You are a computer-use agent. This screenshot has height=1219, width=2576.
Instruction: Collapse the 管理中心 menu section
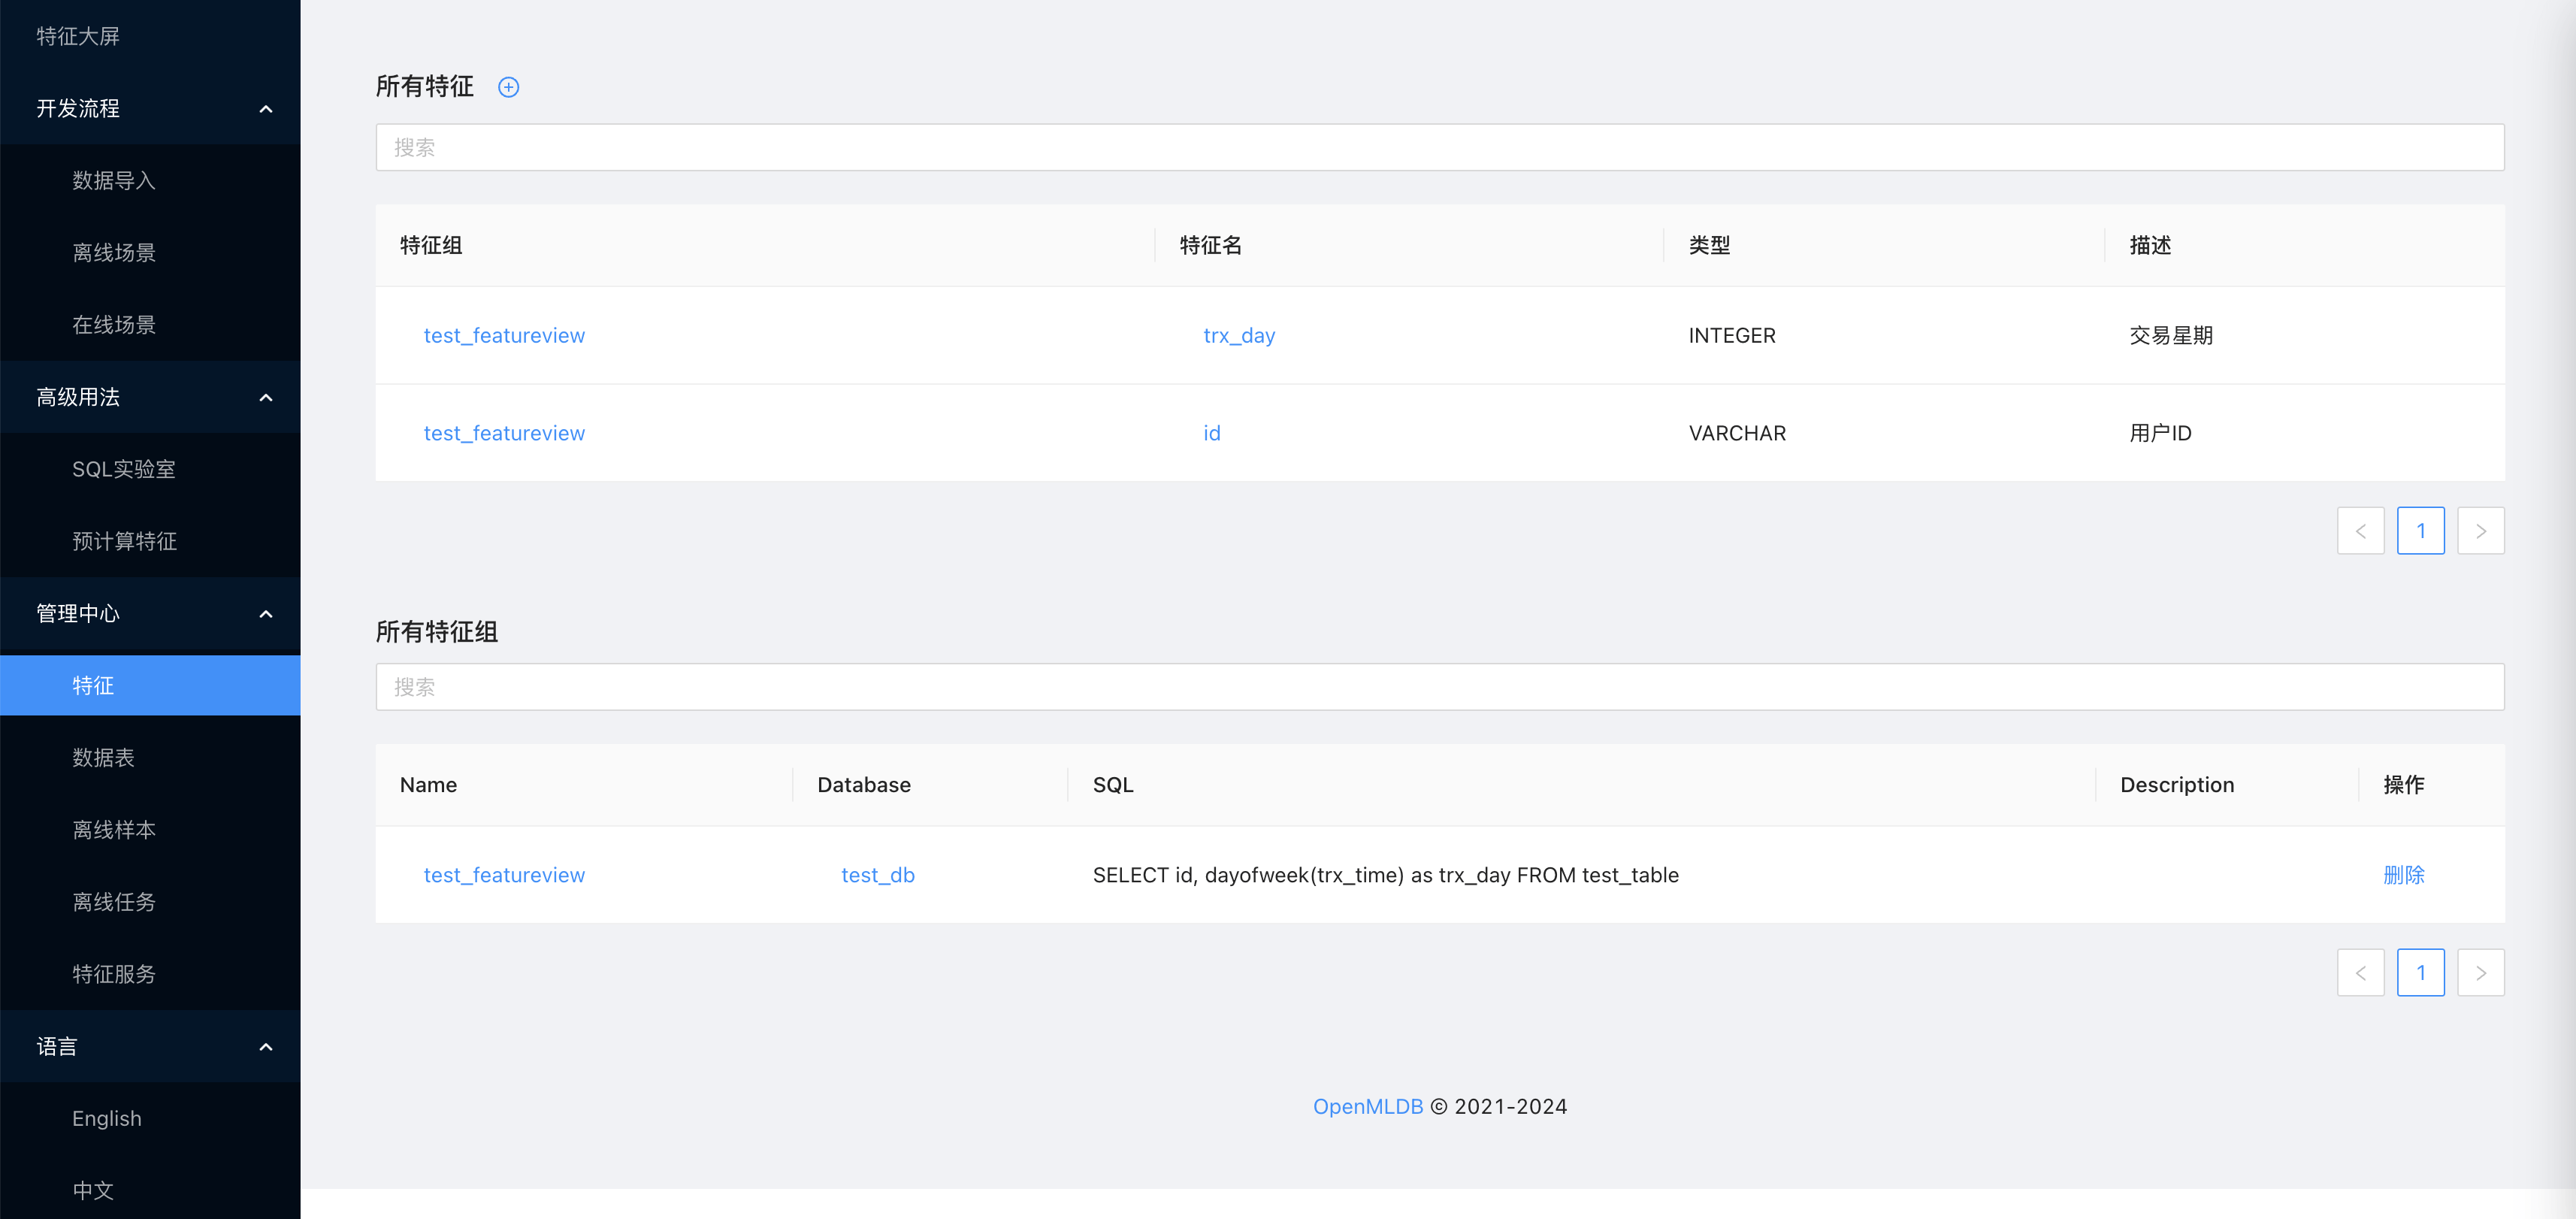265,613
